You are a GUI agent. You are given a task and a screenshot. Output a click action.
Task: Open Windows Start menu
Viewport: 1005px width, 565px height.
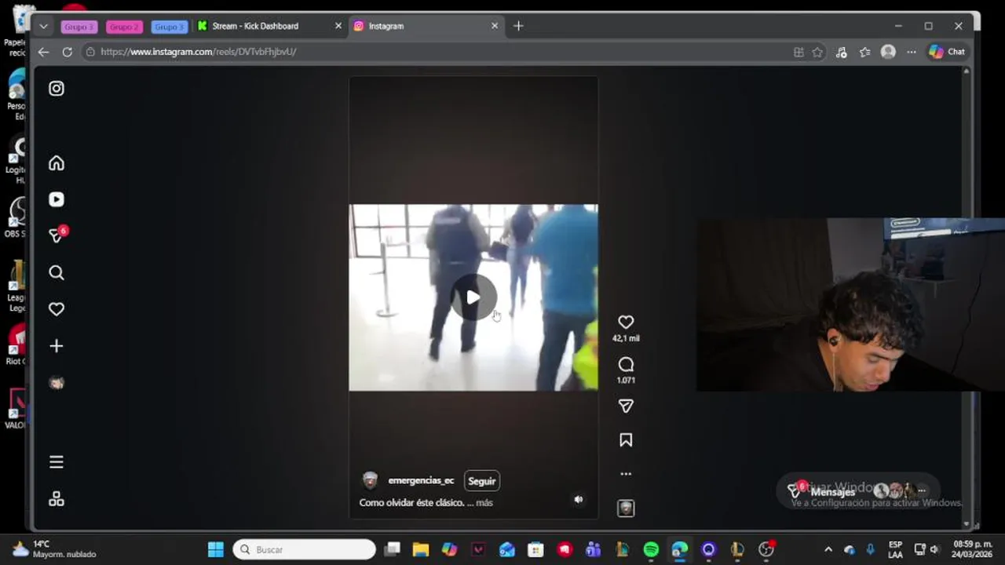pos(216,549)
